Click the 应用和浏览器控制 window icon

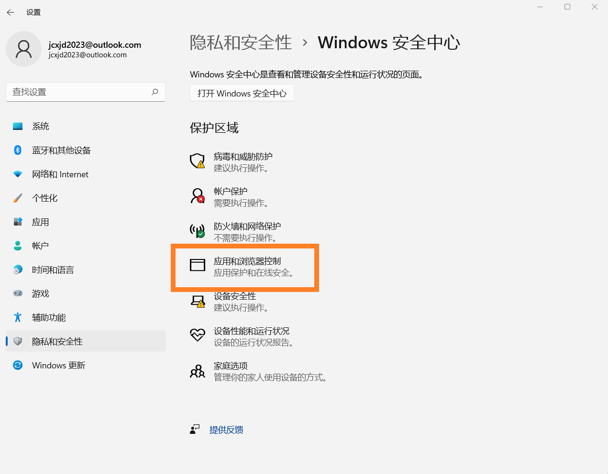point(198,265)
